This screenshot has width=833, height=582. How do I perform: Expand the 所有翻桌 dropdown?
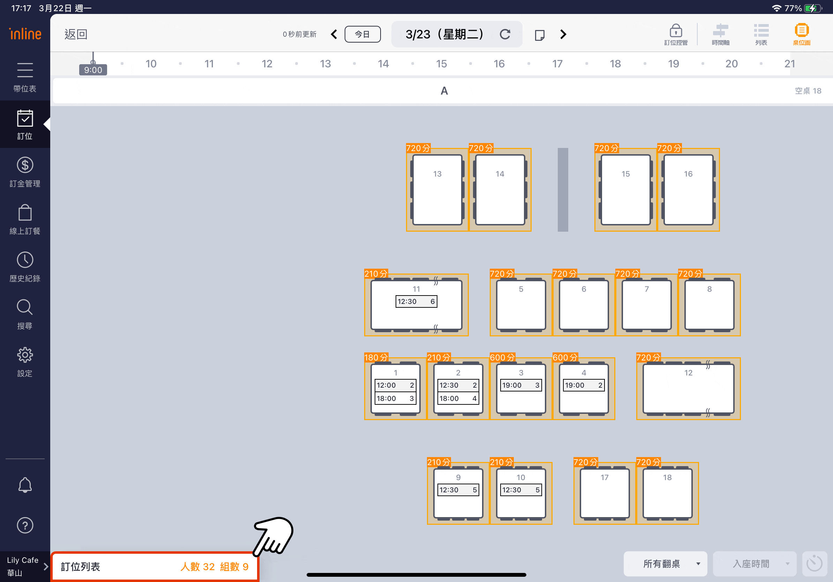[x=665, y=564]
